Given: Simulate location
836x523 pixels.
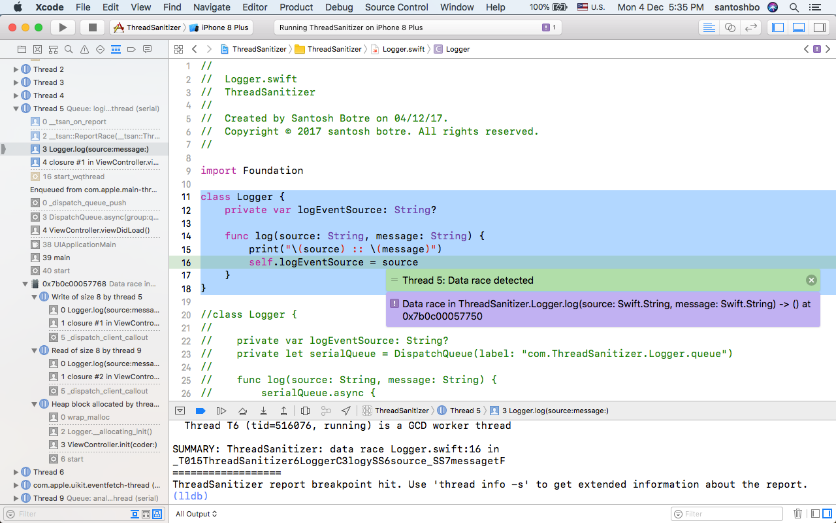Looking at the screenshot, I should 346,411.
